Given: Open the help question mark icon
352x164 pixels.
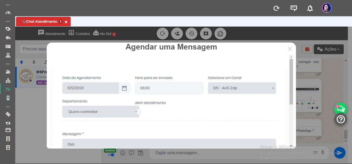Looking at the screenshot, I should coord(341,119).
